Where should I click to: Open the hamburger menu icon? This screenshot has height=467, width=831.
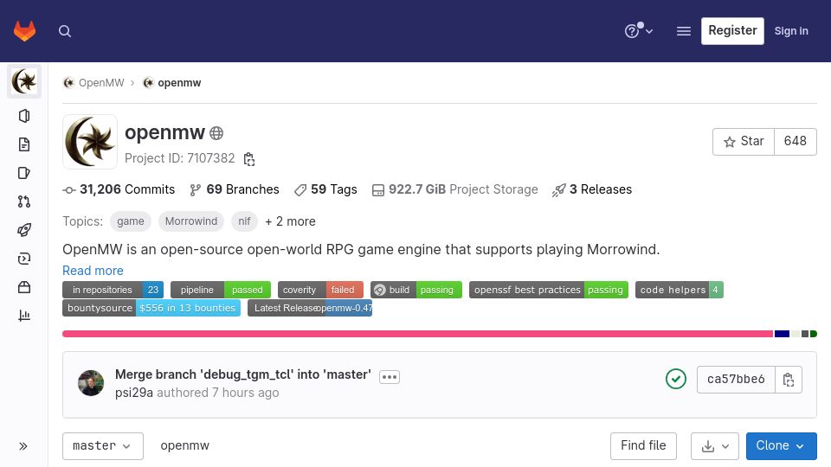click(x=684, y=31)
